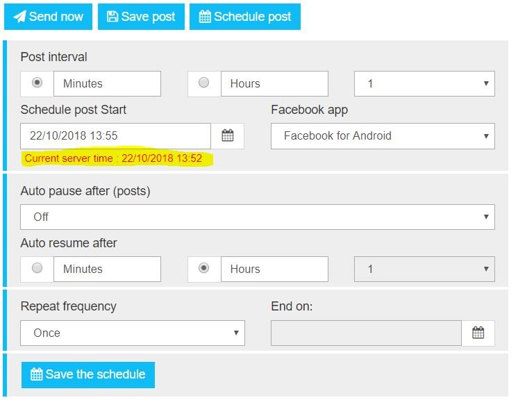Open the Auto resume after number dropdown
This screenshot has width=518, height=407.
click(424, 269)
